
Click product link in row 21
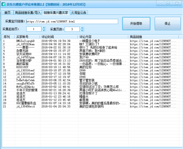point(153,106)
